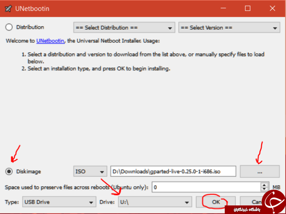Open the ISO image type dropdown
This screenshot has width=286, height=214.
(90, 172)
